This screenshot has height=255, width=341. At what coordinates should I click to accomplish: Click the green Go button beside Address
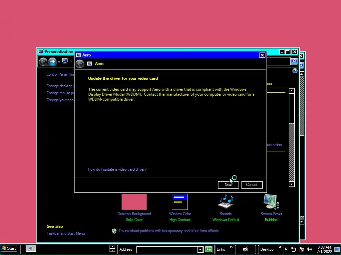[208, 249]
